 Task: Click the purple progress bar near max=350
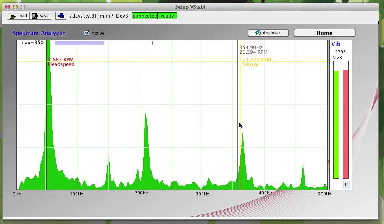[103, 43]
